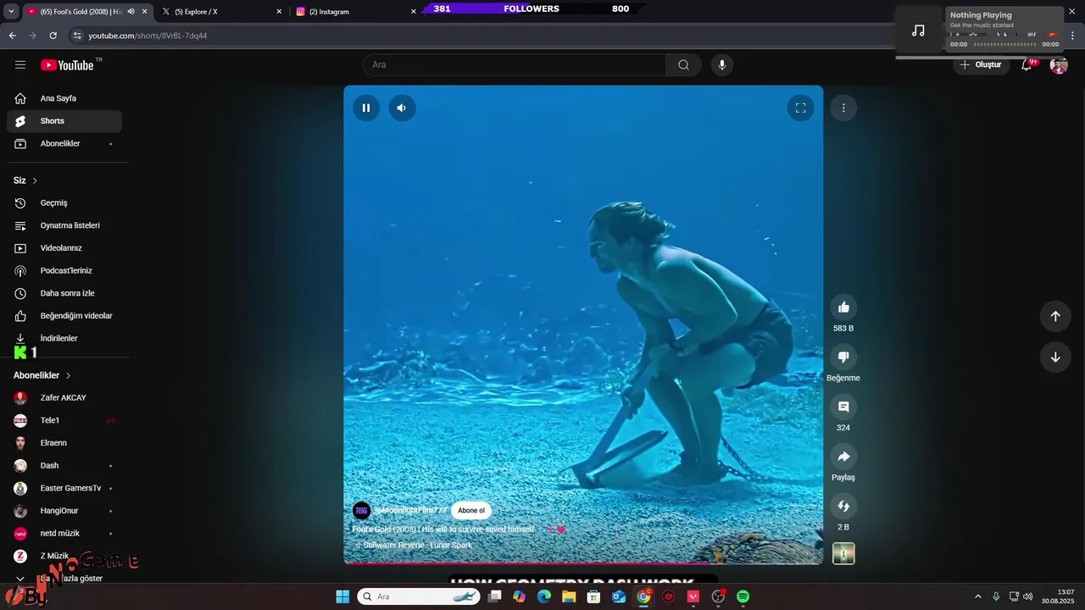
Task: Pause the Shorts video
Action: (x=366, y=108)
